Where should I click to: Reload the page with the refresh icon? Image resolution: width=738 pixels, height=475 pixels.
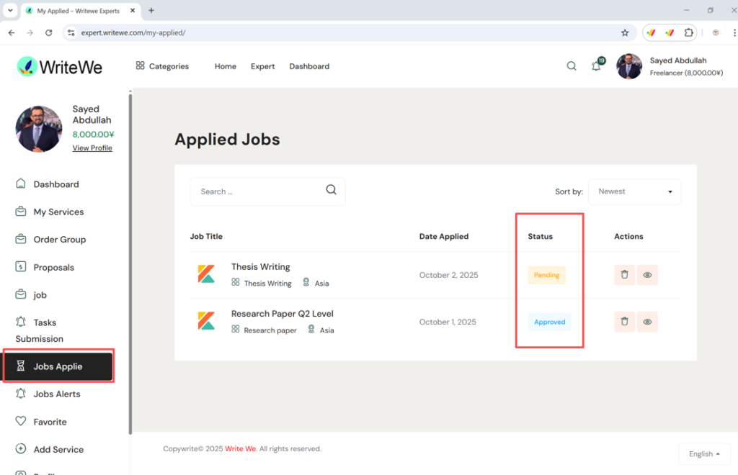click(49, 32)
